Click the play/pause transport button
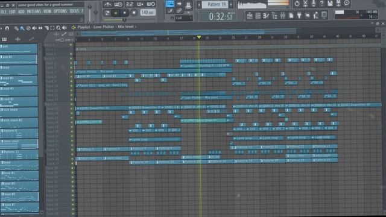Screen dimensions: 386x217 [x=116, y=13]
